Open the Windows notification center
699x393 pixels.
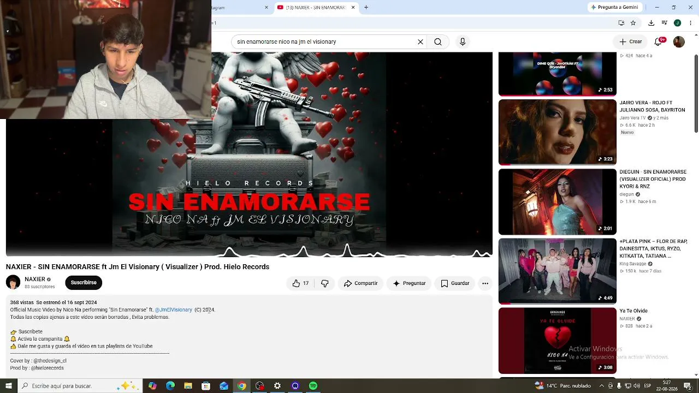(x=688, y=386)
